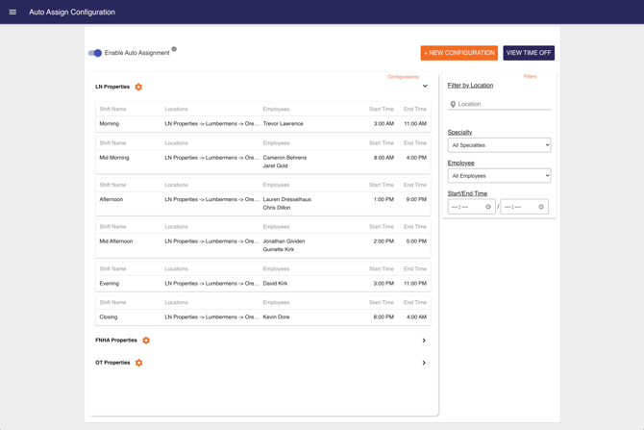
Task: Click 4:00 AM end time of Closing
Action: click(416, 316)
